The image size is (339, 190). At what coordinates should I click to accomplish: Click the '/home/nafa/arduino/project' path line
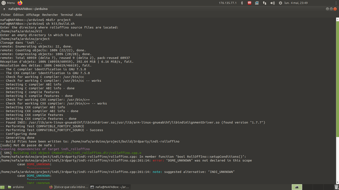pyautogui.click(x=25, y=39)
